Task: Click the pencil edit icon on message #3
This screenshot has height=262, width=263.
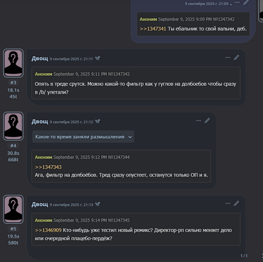Action: pyautogui.click(x=236, y=58)
